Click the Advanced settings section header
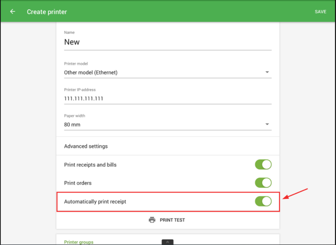The image size is (336, 245). [x=86, y=146]
